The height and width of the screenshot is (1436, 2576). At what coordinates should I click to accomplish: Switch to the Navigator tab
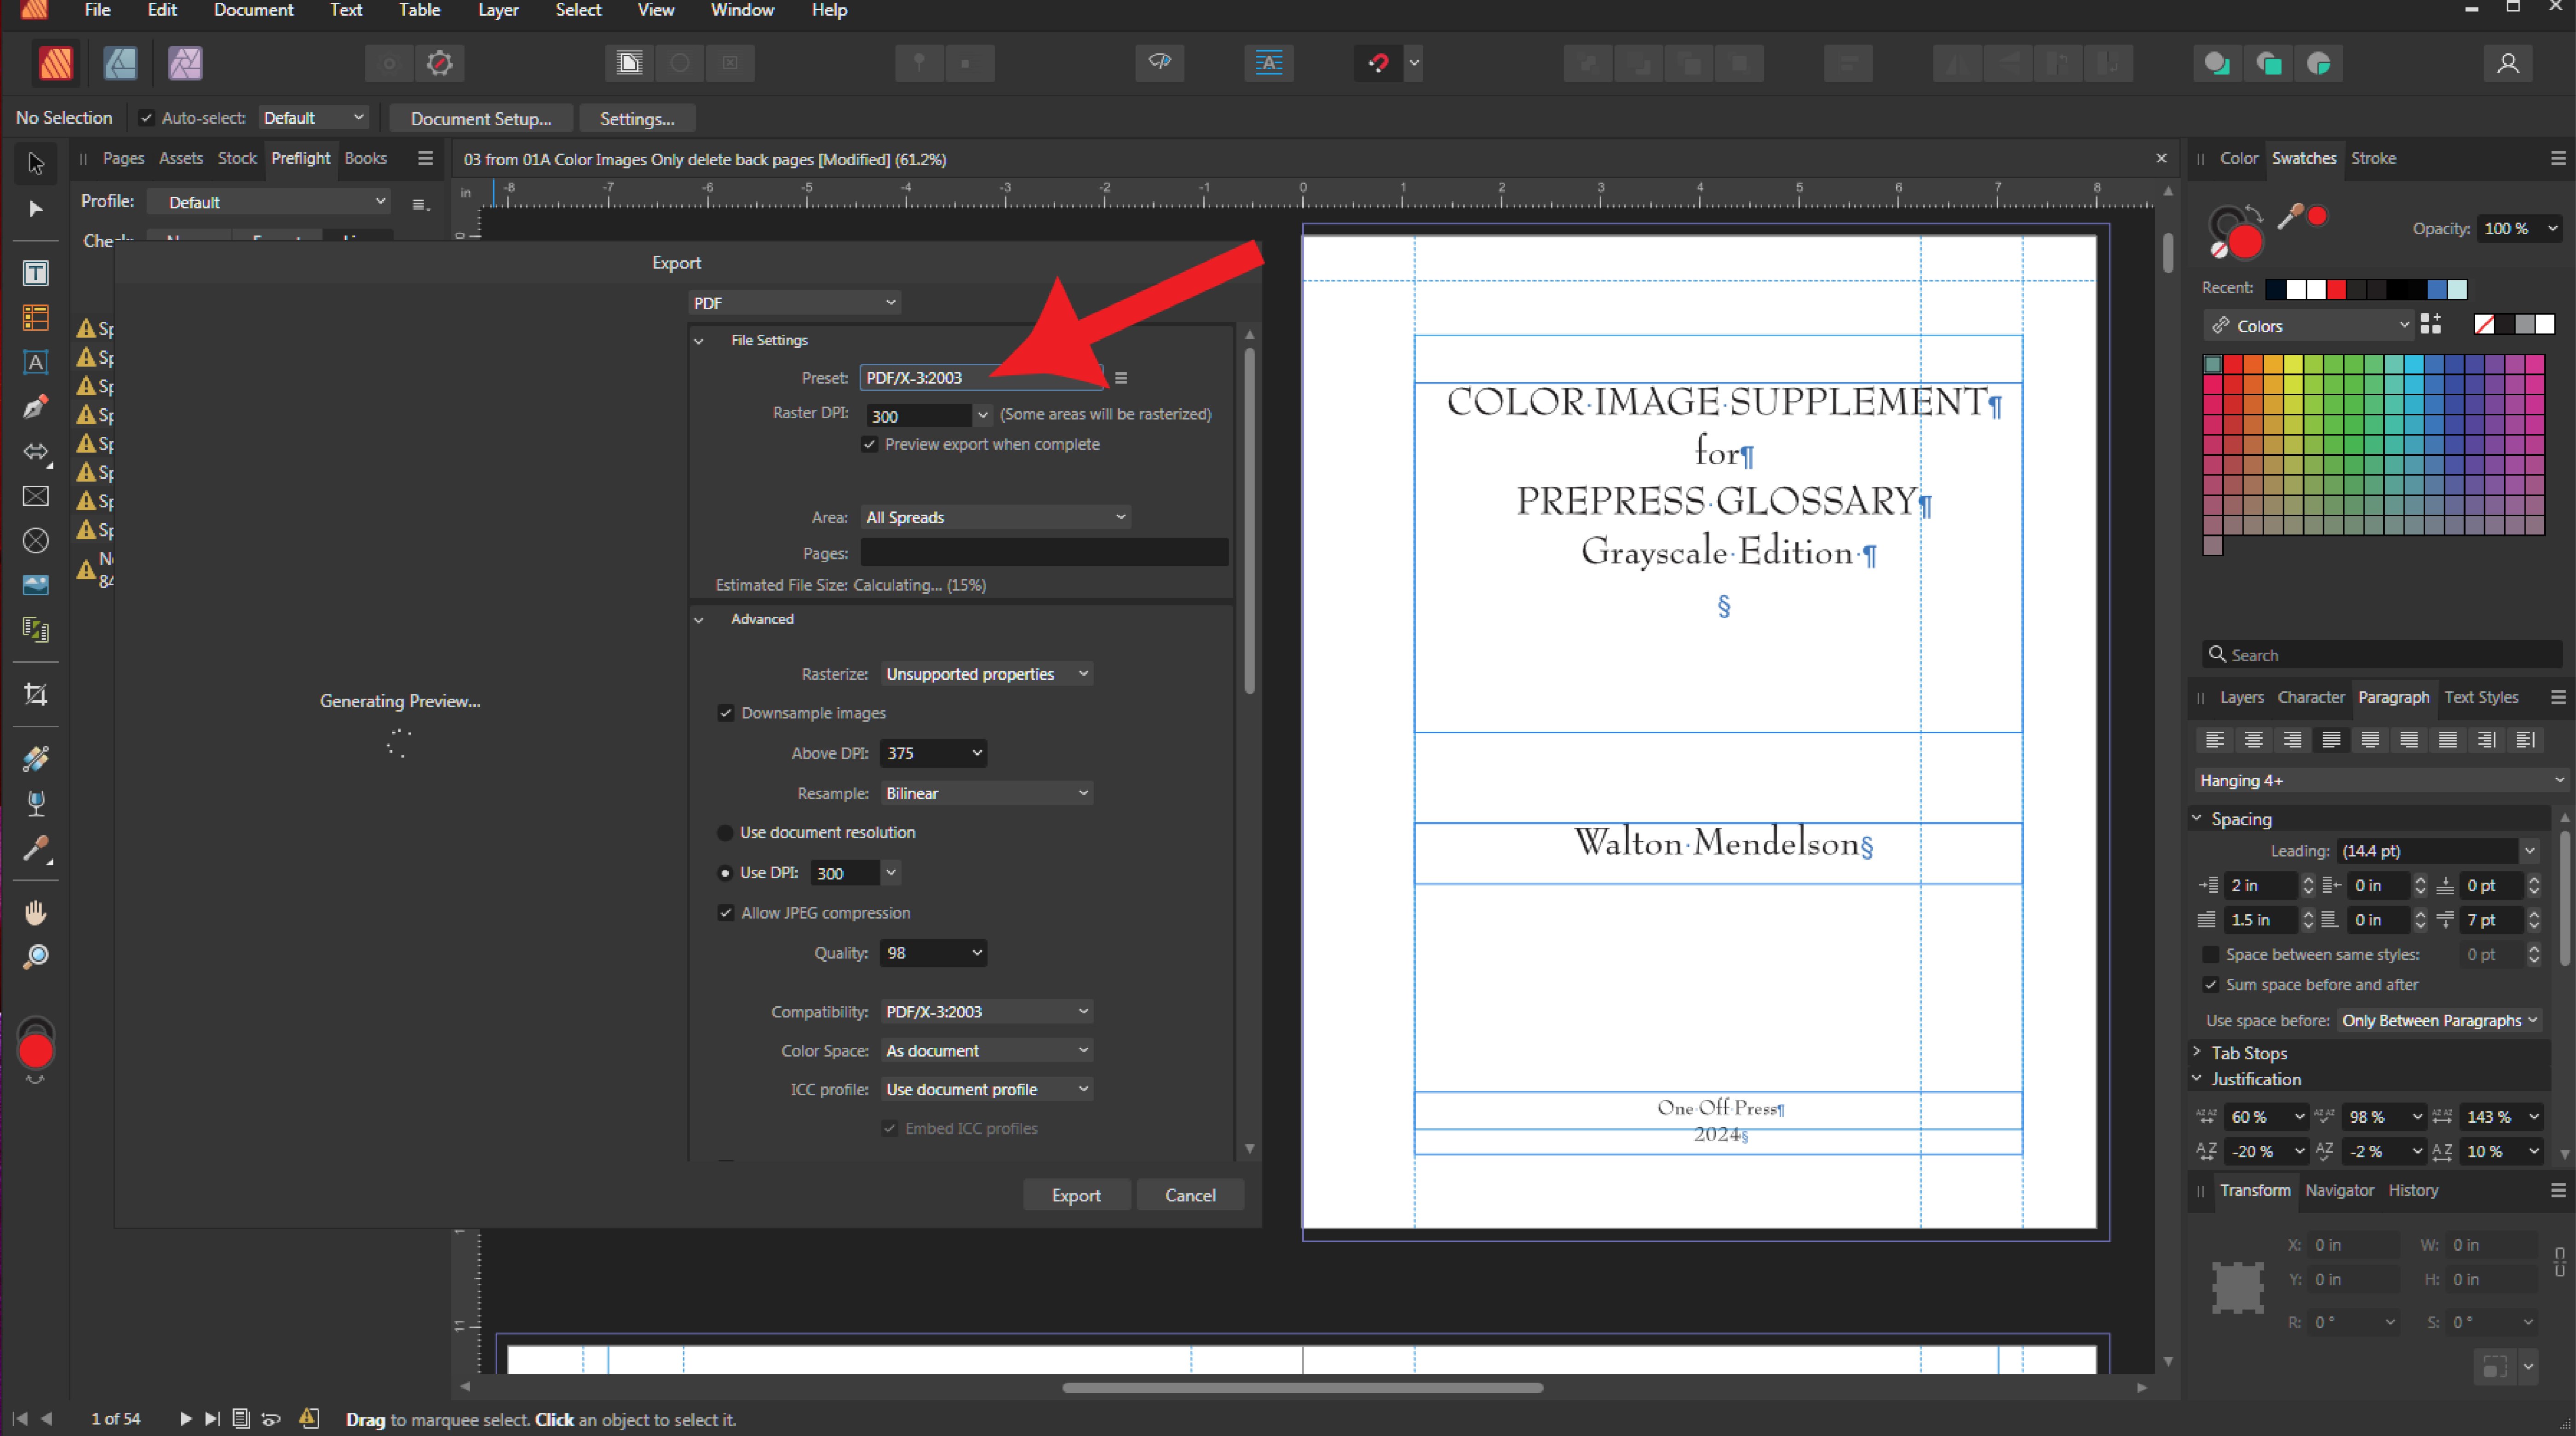(2339, 1190)
